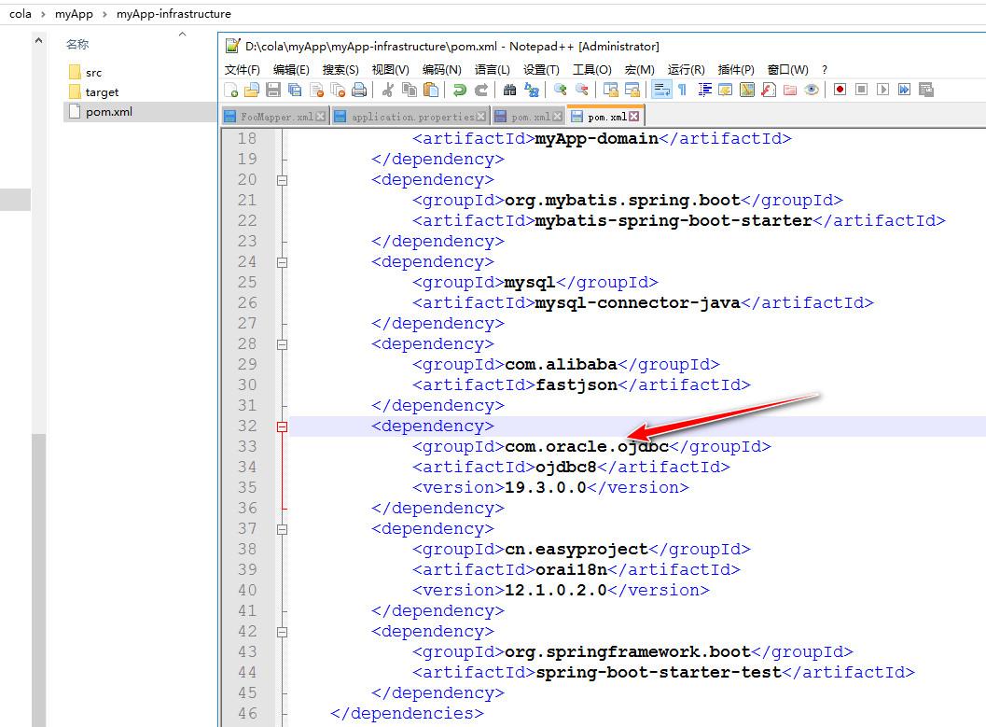Click the Cut scissors icon
This screenshot has height=727, width=986.
click(388, 90)
